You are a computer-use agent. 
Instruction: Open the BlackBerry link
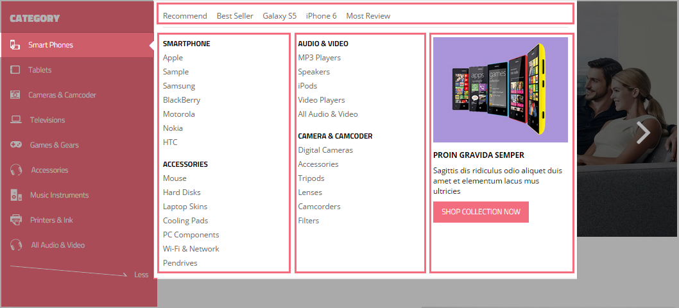[182, 100]
